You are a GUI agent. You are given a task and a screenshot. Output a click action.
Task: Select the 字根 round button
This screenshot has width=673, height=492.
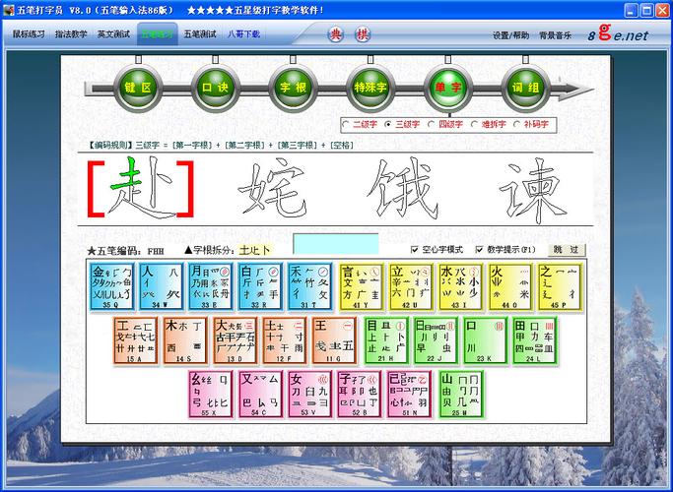[x=293, y=88]
